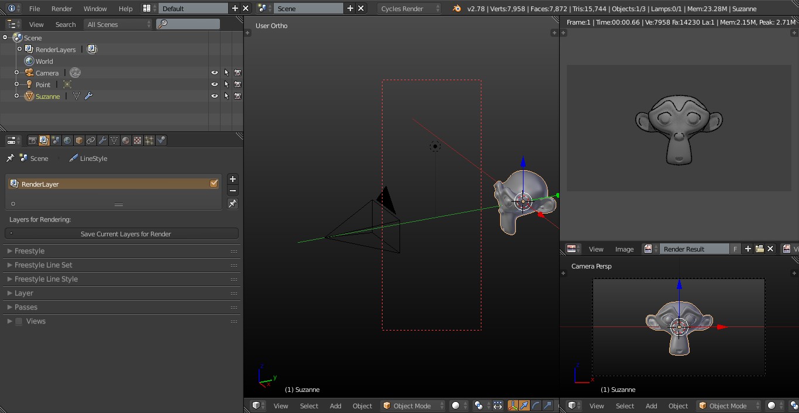Image resolution: width=799 pixels, height=413 pixels.
Task: Open Object Mode dropdown in main 3D viewport
Action: pos(412,405)
